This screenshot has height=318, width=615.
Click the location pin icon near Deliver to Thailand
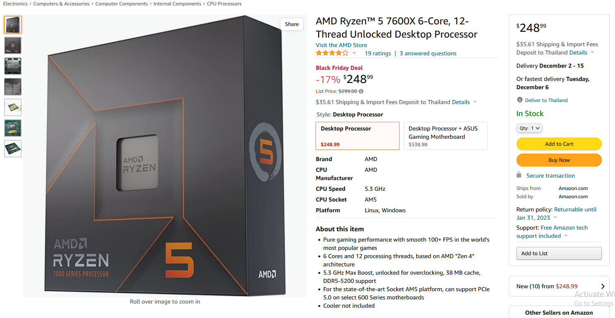(x=519, y=100)
